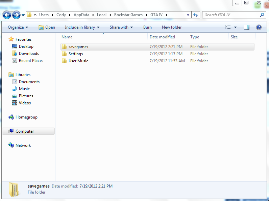Toggle the preview pane
This screenshot has width=269, height=201.
tap(246, 27)
